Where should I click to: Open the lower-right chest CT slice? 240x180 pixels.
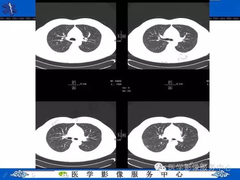pos(168,135)
